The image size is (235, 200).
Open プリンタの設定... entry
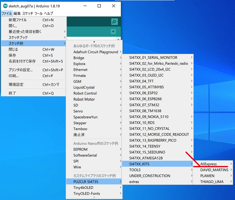pos(33,70)
